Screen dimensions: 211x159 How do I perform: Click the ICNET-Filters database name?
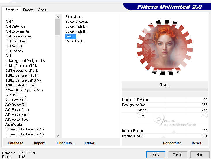27,153
